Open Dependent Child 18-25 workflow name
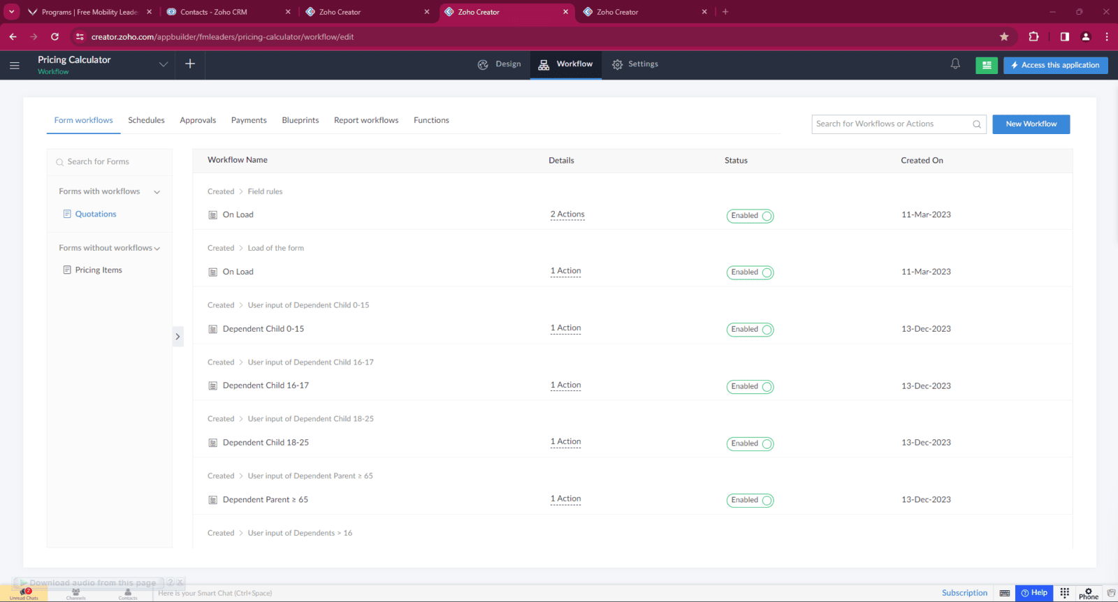This screenshot has width=1118, height=602. pyautogui.click(x=266, y=443)
